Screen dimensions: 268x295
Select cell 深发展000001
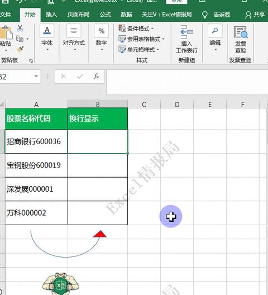[x=36, y=189]
